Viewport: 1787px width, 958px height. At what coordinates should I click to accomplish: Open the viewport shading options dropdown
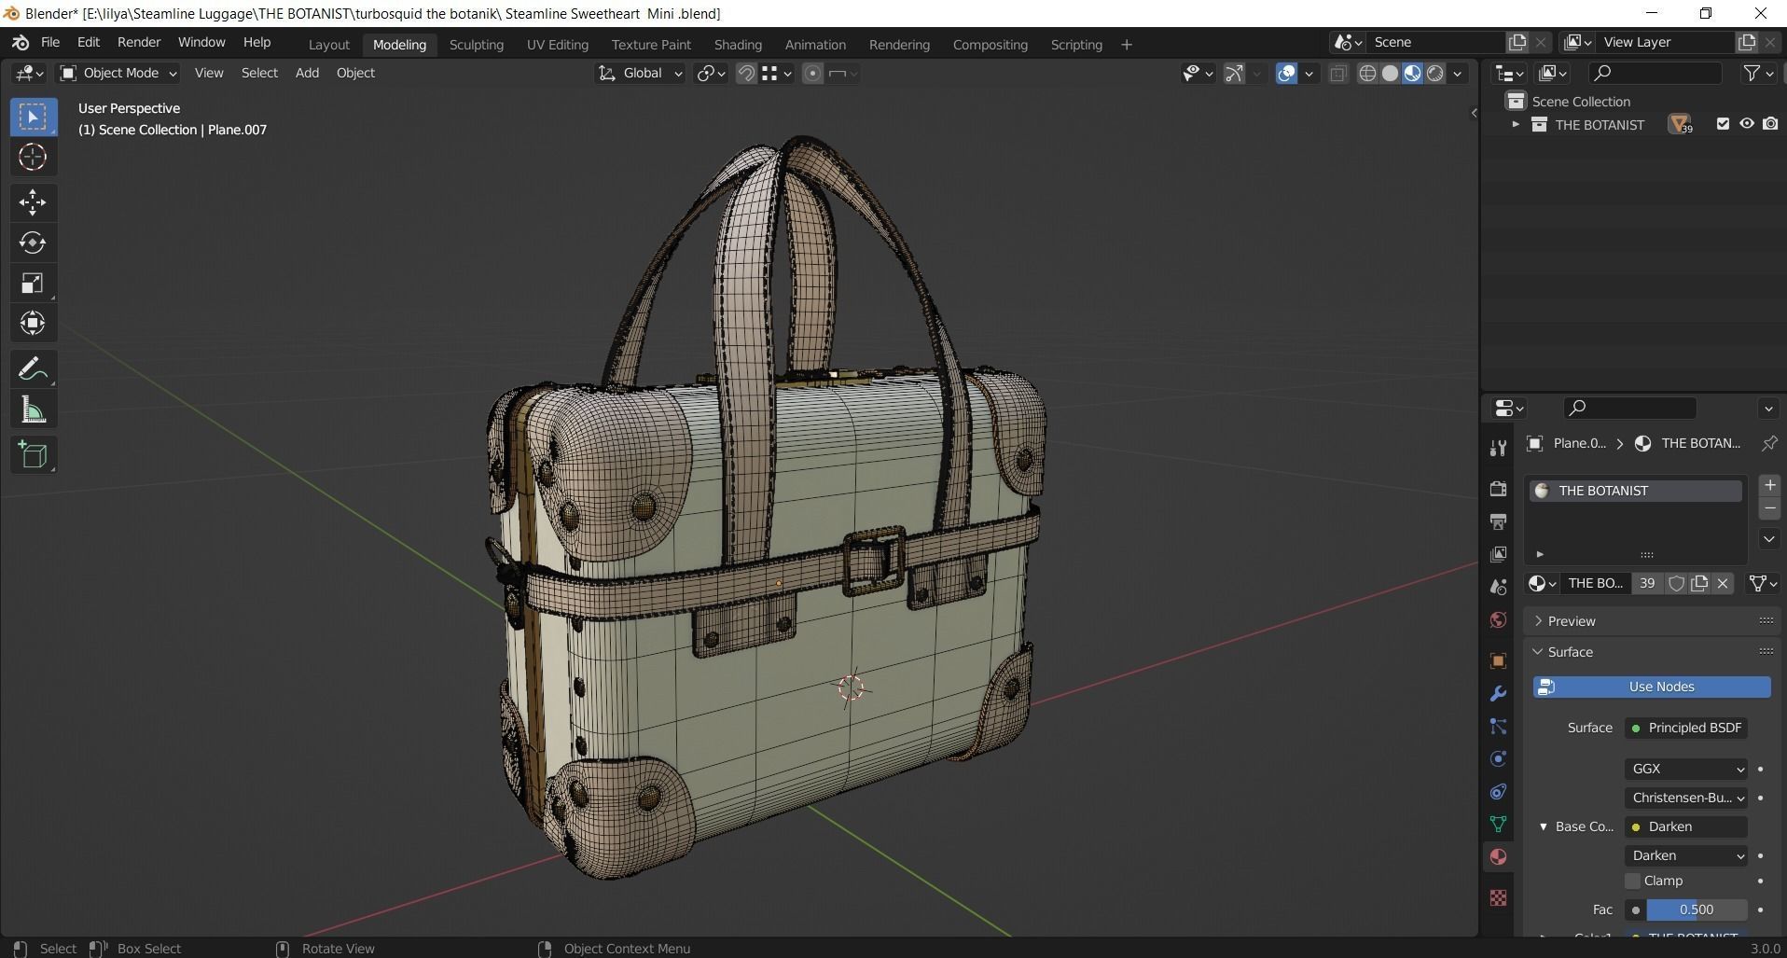point(1457,73)
